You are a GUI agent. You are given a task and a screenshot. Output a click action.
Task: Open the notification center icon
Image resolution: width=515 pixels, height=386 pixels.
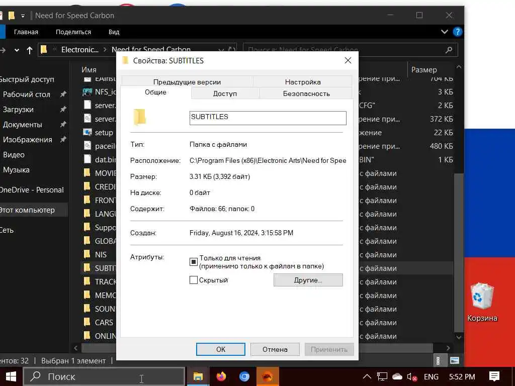[x=494, y=376]
